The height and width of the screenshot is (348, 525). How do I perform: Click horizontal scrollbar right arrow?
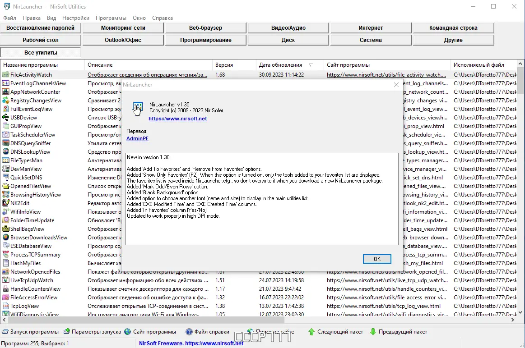click(x=513, y=320)
